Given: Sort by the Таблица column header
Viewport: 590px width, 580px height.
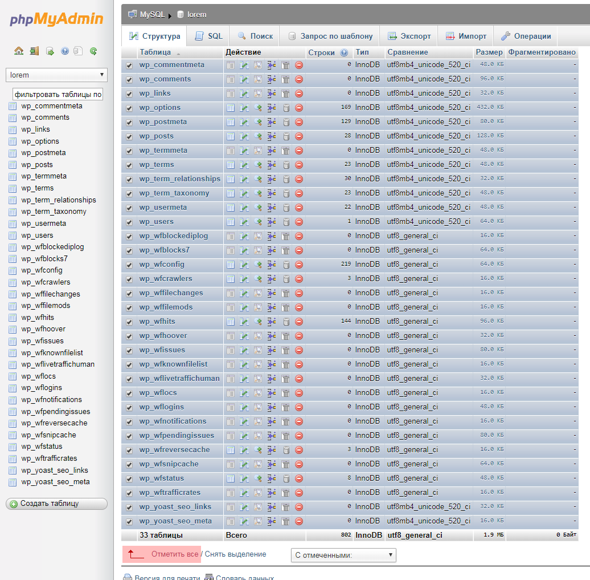Looking at the screenshot, I should [155, 52].
